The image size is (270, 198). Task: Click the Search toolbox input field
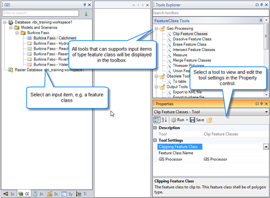(211, 13)
